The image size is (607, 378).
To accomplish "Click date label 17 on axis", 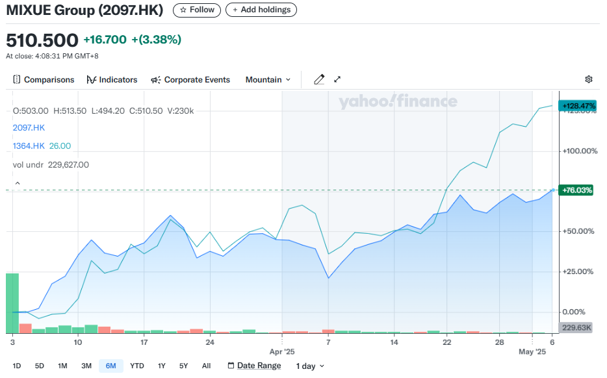I will click(144, 342).
